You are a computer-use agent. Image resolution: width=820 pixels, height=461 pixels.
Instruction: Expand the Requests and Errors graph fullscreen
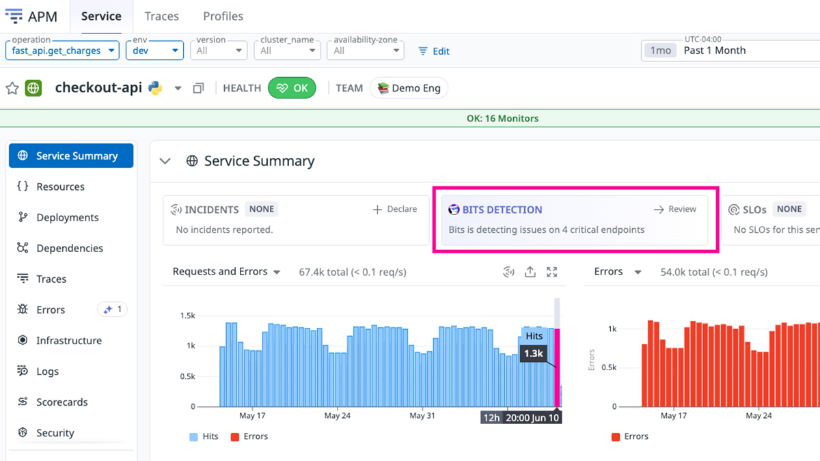point(552,273)
